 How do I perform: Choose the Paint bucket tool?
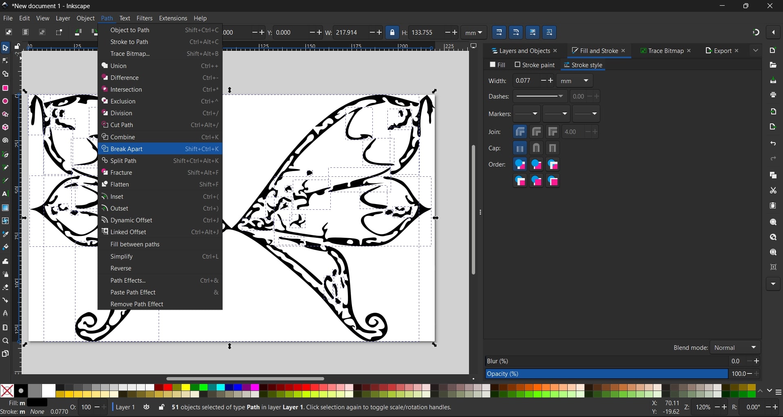[x=5, y=247]
